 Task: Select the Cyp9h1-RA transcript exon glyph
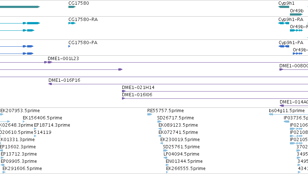click(x=284, y=23)
